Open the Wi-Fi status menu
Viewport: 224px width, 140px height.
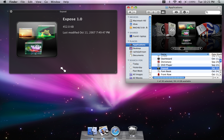(175, 2)
